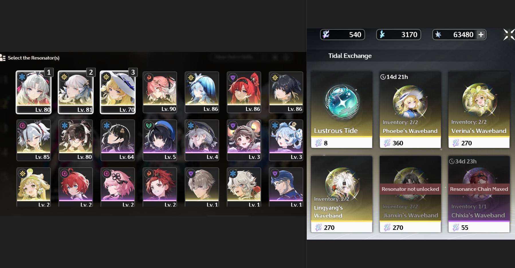Select Lingyang's Waveband card
515x268 pixels.
click(x=342, y=194)
